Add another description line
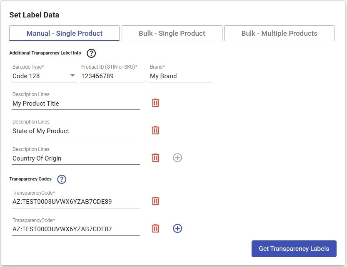 (x=177, y=158)
